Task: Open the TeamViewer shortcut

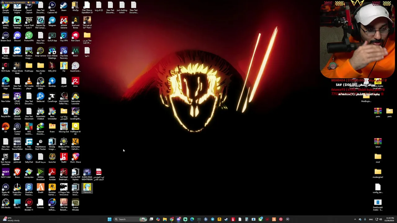Action: [17, 52]
